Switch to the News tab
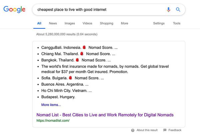Screen dimensions: 200x135 [53, 23]
